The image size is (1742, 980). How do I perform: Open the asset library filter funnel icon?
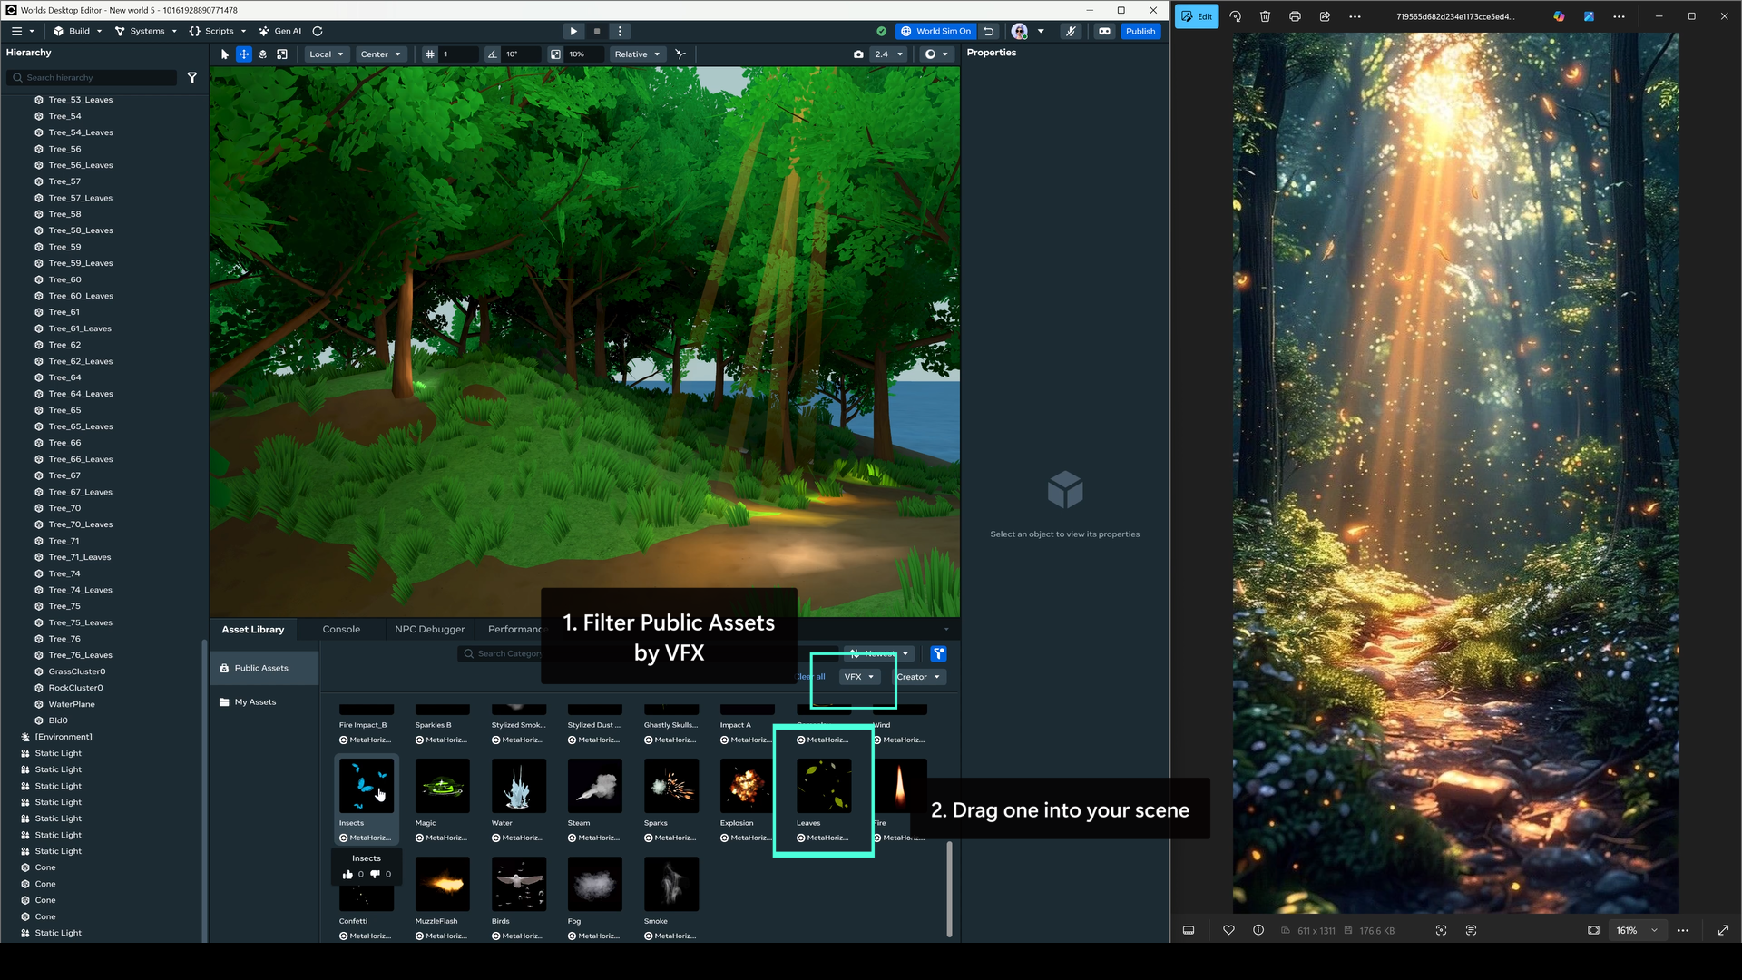click(939, 653)
